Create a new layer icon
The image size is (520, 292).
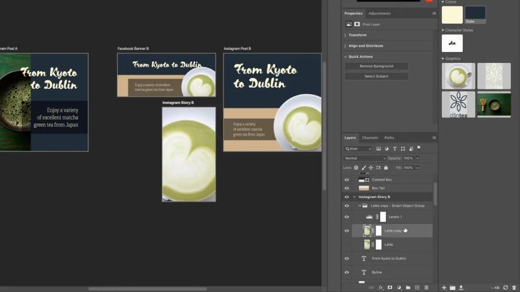click(417, 287)
